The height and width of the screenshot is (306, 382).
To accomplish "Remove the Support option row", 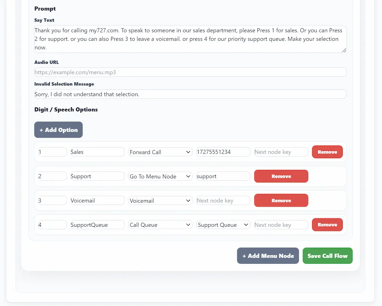I will click(281, 176).
